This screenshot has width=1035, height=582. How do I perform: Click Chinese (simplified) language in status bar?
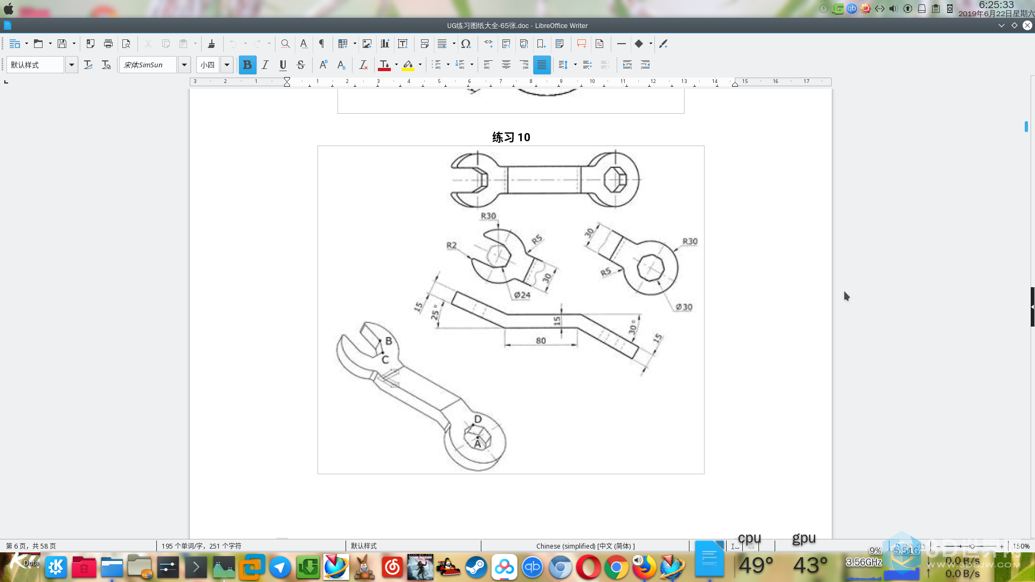tap(585, 546)
